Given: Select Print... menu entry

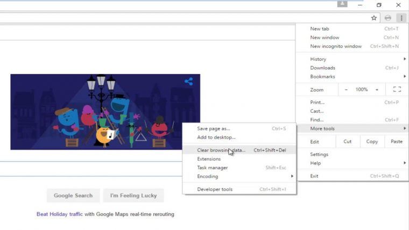Looking at the screenshot, I should click(352, 102).
